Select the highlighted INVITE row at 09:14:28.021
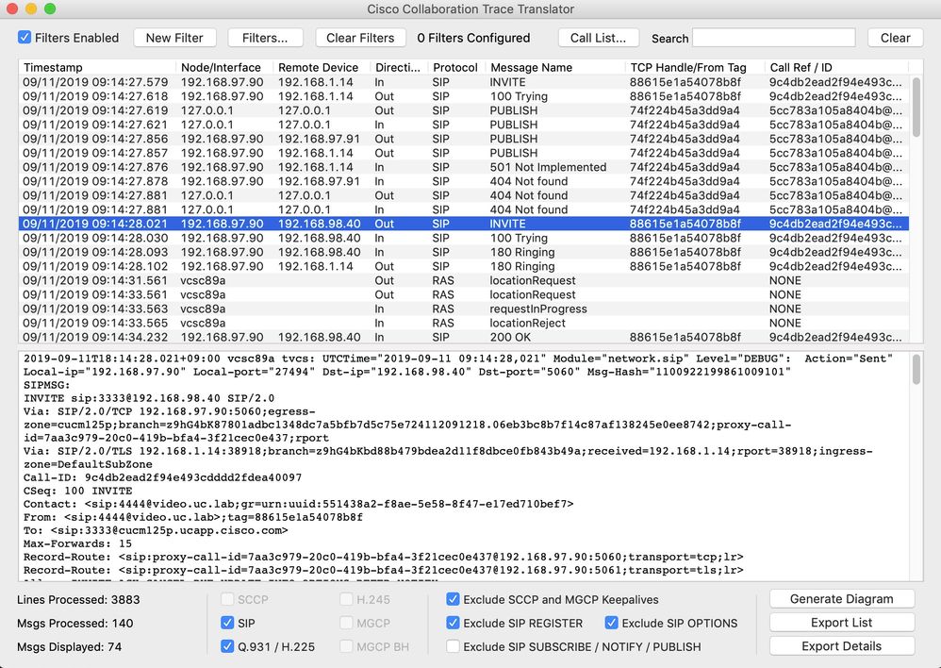This screenshot has height=668, width=941. tap(463, 224)
